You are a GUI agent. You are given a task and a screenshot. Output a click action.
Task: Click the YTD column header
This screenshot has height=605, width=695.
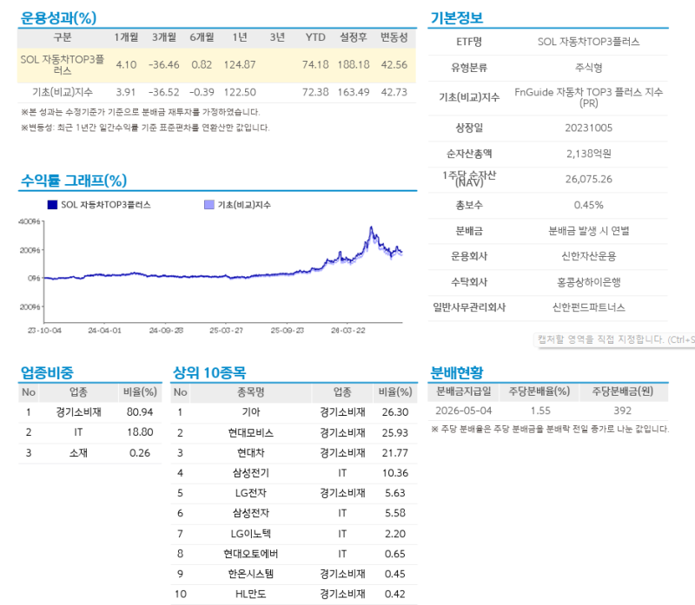pyautogui.click(x=315, y=37)
